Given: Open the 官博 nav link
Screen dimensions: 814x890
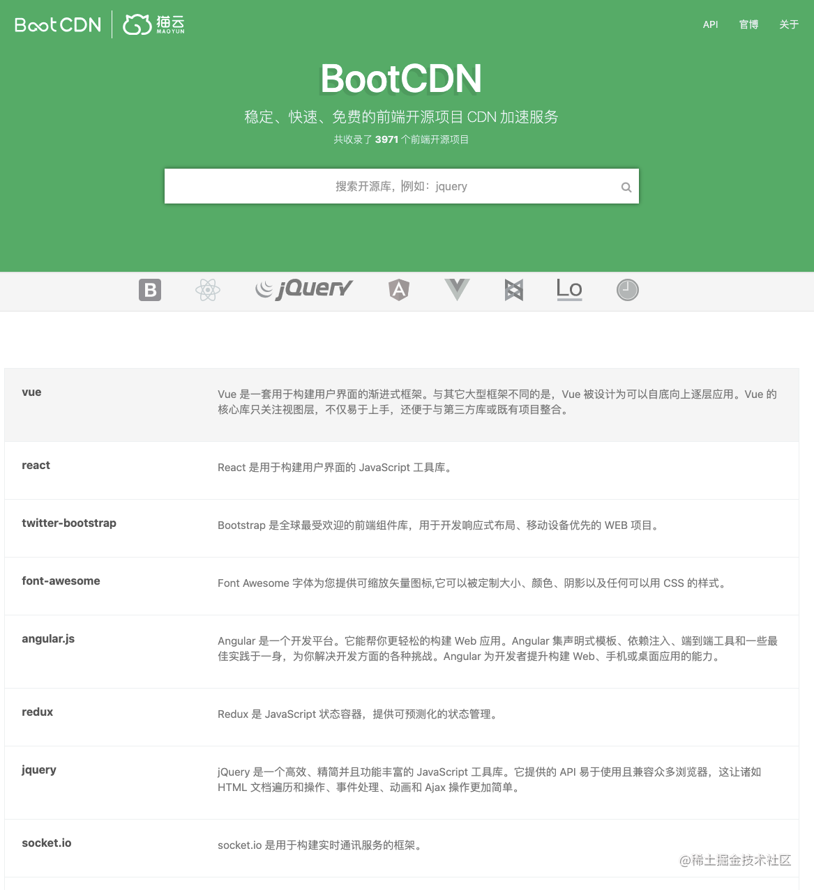Looking at the screenshot, I should (x=748, y=24).
